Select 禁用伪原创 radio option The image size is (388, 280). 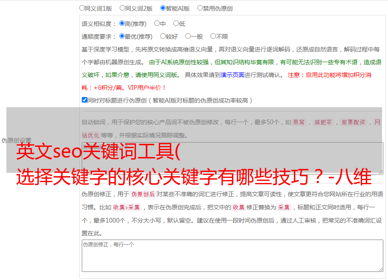coord(200,8)
